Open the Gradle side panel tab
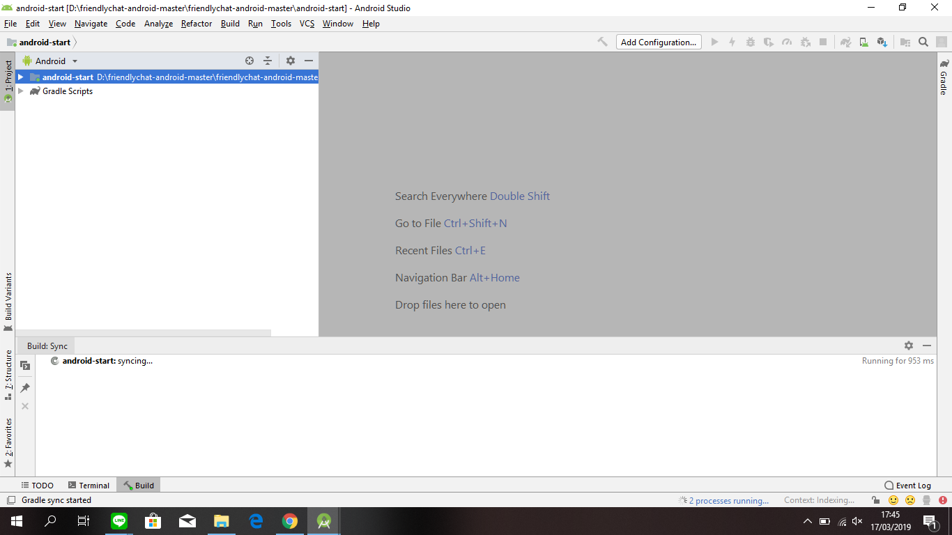 tap(944, 77)
